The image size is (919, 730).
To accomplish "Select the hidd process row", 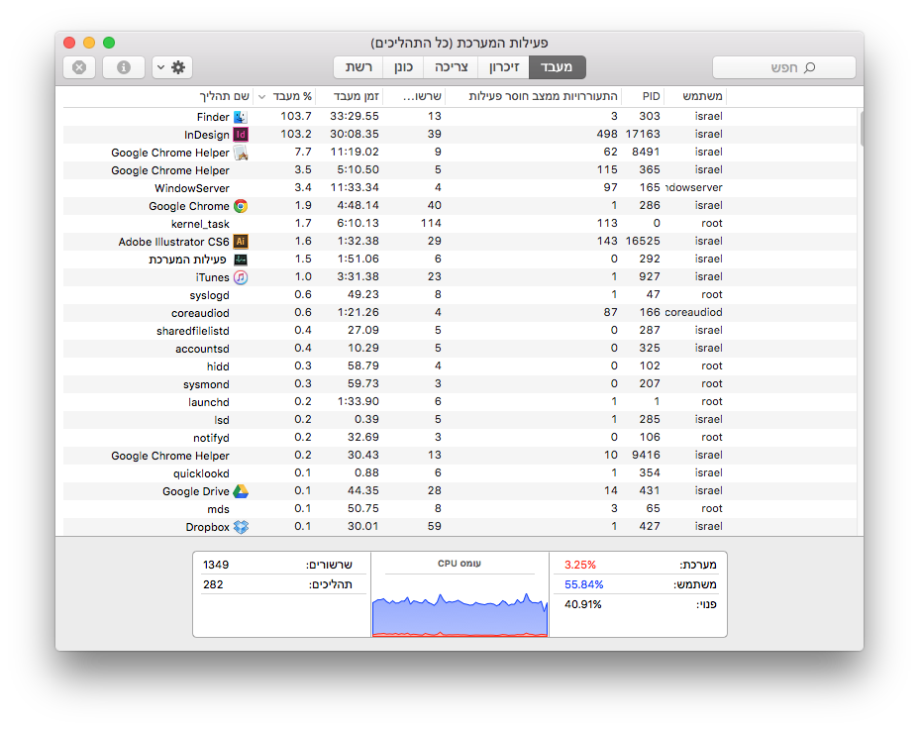I will tap(459, 366).
